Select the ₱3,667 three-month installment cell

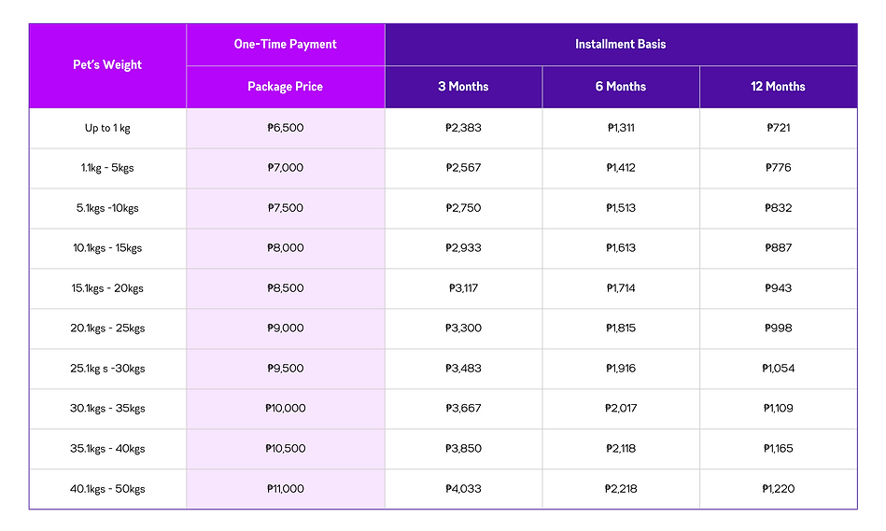click(463, 409)
